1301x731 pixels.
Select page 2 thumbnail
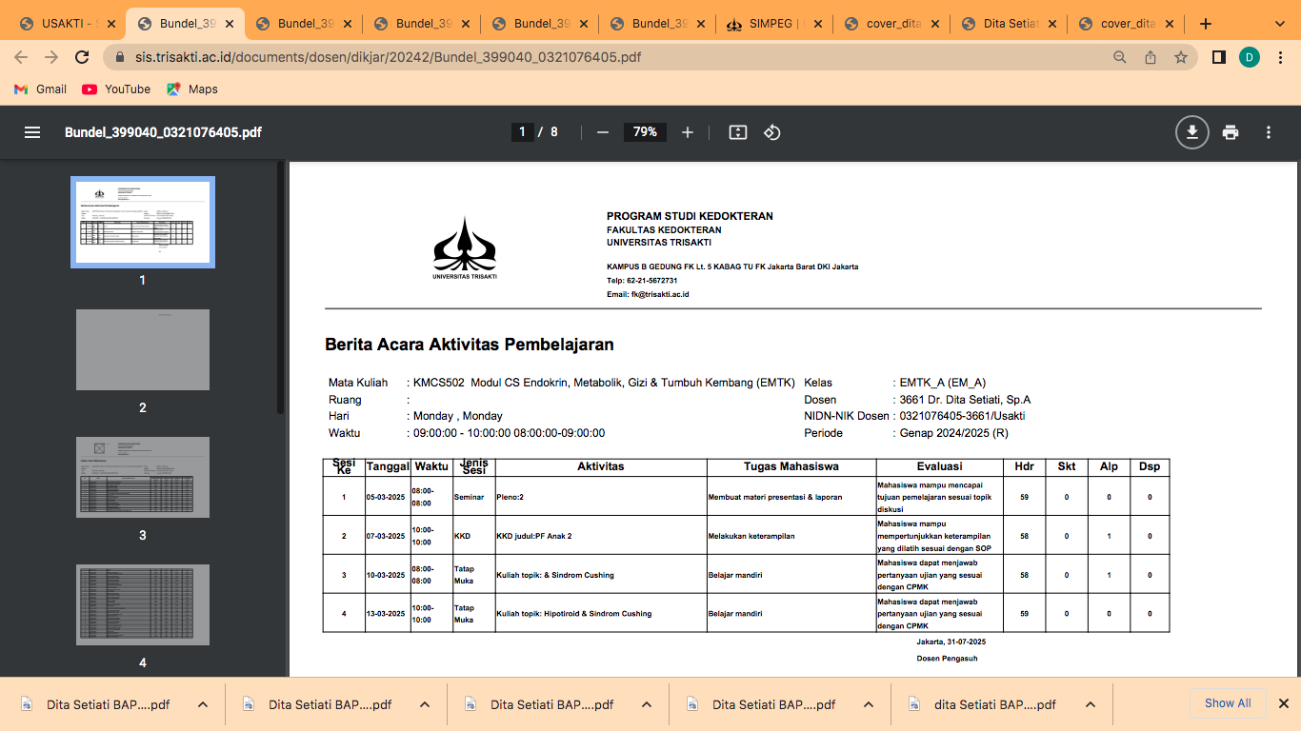tap(143, 349)
